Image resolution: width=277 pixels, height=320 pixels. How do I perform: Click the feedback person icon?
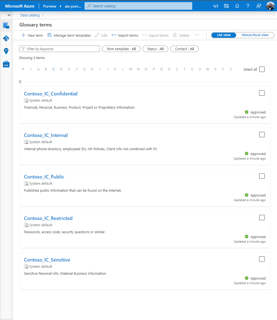click(258, 6)
